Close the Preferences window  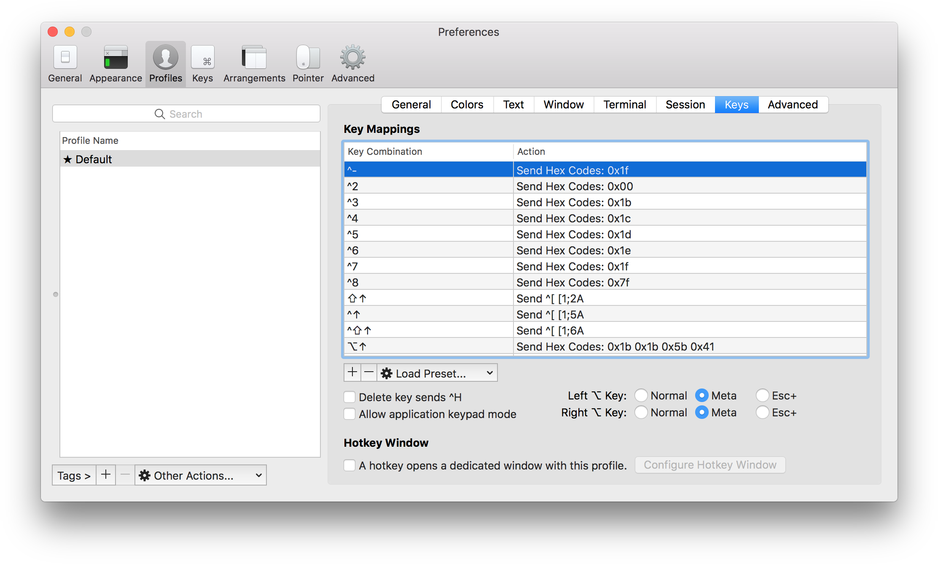pos(53,32)
